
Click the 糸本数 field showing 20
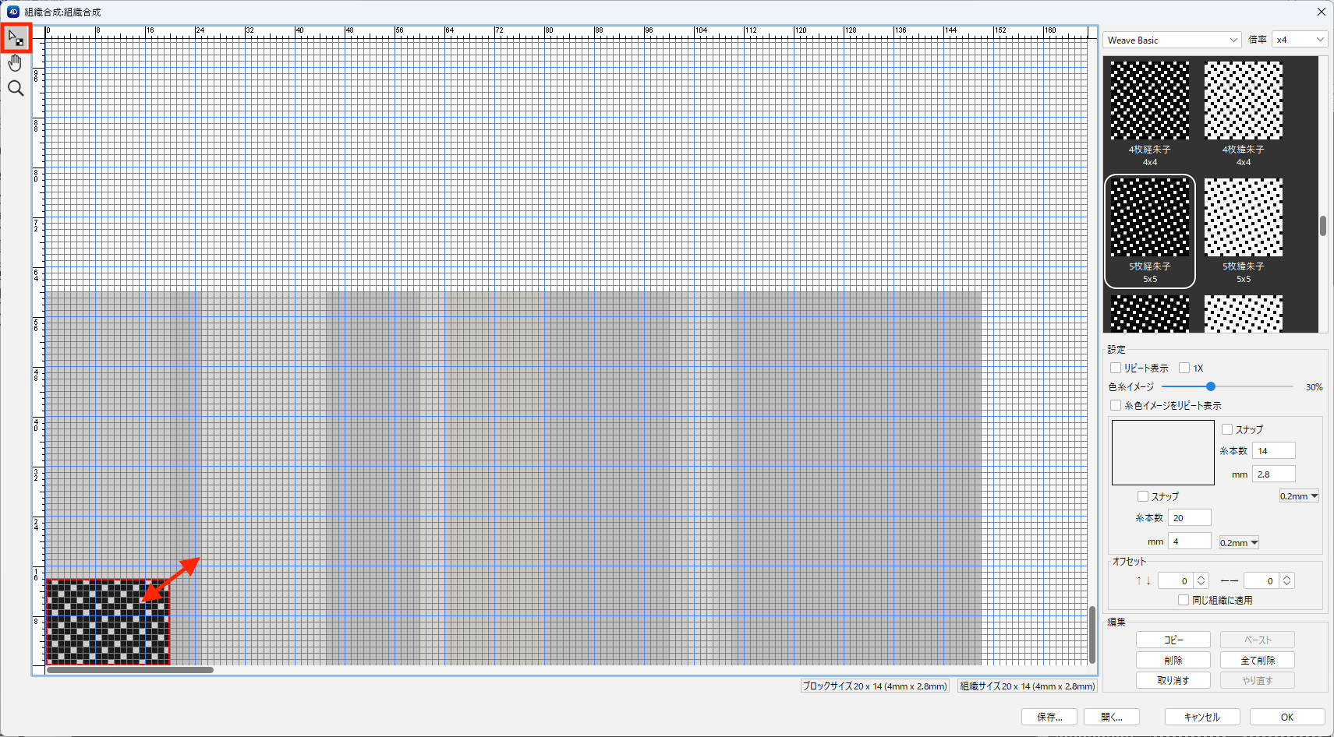tap(1189, 518)
